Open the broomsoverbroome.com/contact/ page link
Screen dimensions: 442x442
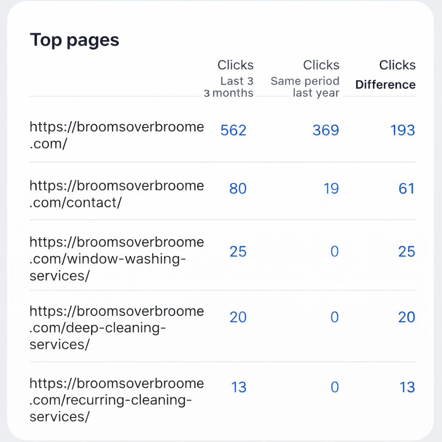117,194
